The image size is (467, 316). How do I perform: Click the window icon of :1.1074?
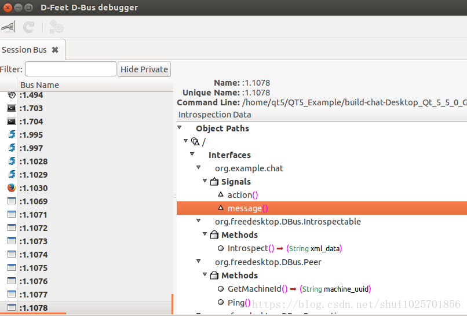tap(12, 255)
